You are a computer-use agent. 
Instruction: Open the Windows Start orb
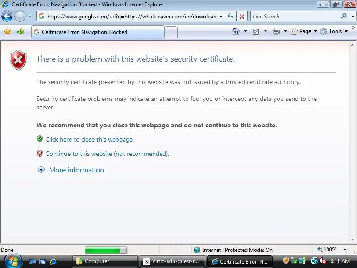point(13,261)
